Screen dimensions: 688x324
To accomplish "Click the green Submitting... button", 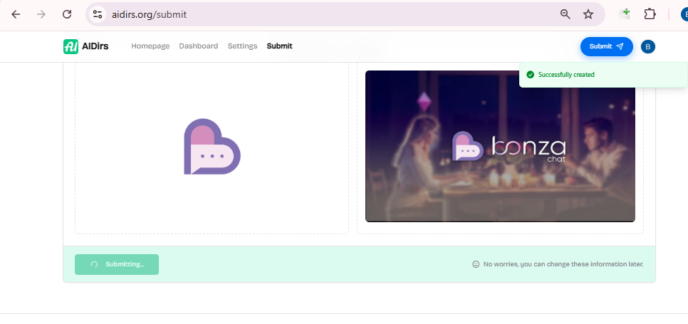I will (x=117, y=264).
